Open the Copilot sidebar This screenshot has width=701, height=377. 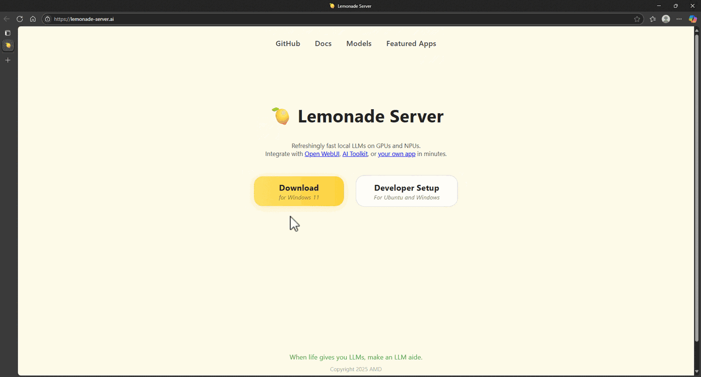point(692,19)
